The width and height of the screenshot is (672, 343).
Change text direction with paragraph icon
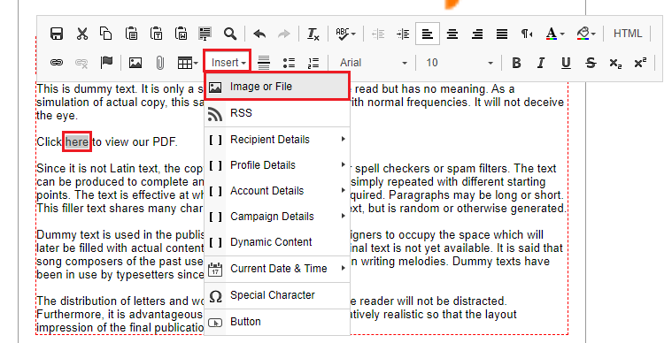click(x=527, y=34)
